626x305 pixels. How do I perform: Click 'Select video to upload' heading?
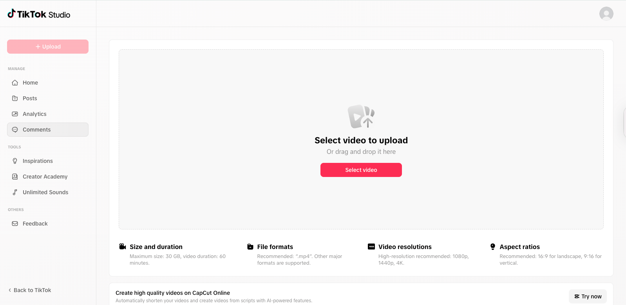coord(361,140)
